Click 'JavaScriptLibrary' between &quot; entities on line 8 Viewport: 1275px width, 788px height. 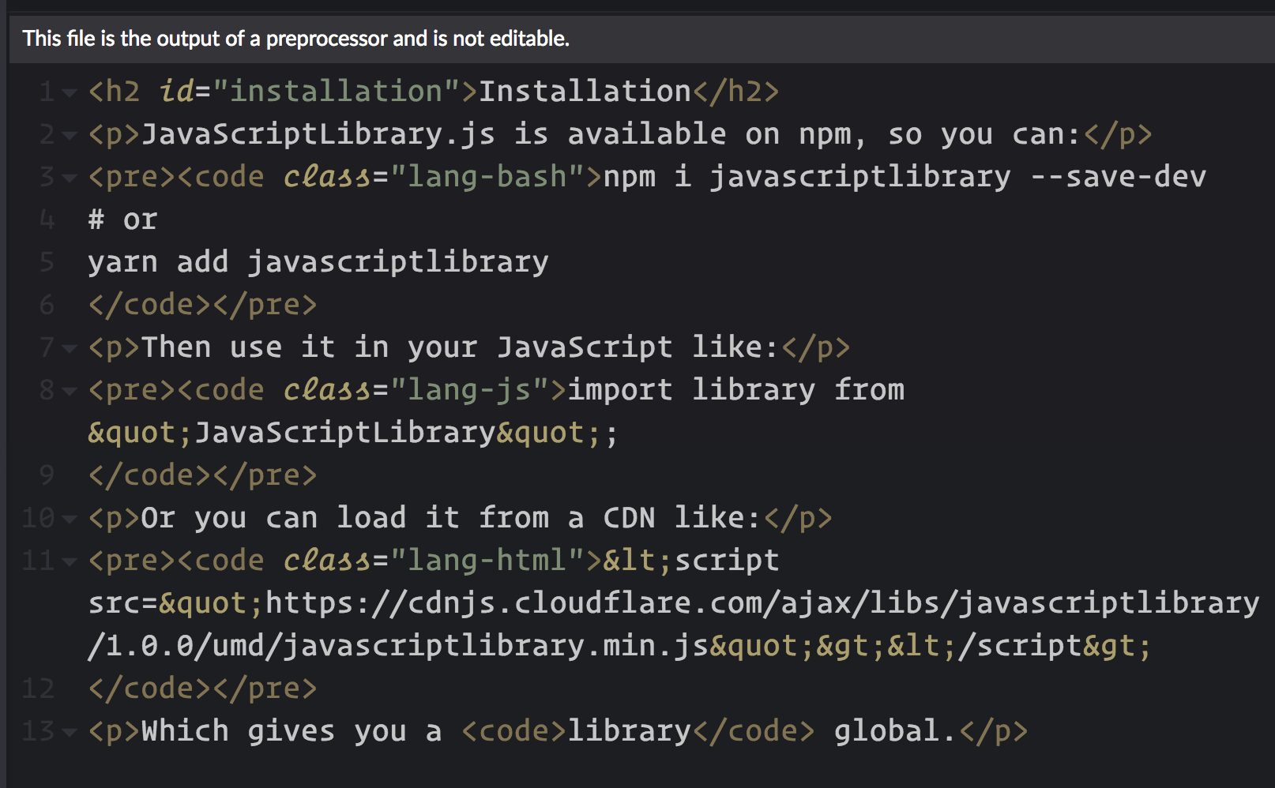click(x=344, y=433)
